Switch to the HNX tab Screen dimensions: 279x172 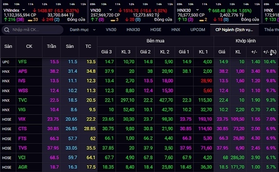[x=176, y=30]
